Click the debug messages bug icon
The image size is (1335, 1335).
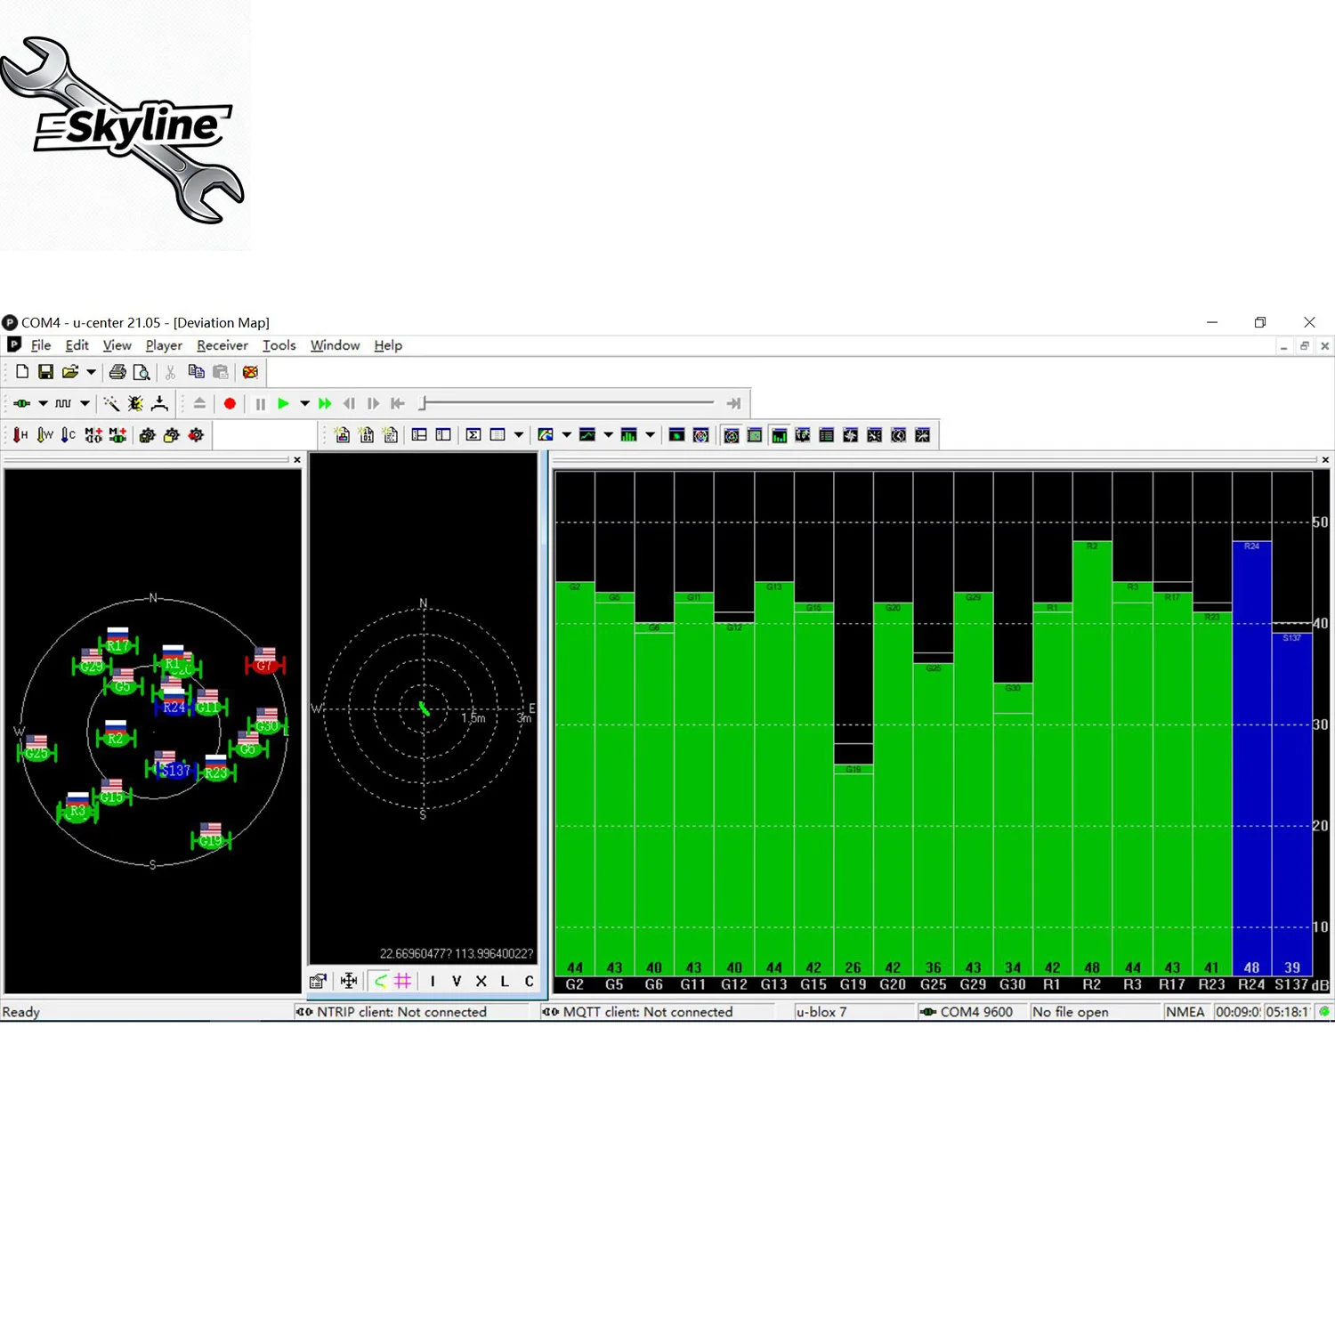pos(135,403)
